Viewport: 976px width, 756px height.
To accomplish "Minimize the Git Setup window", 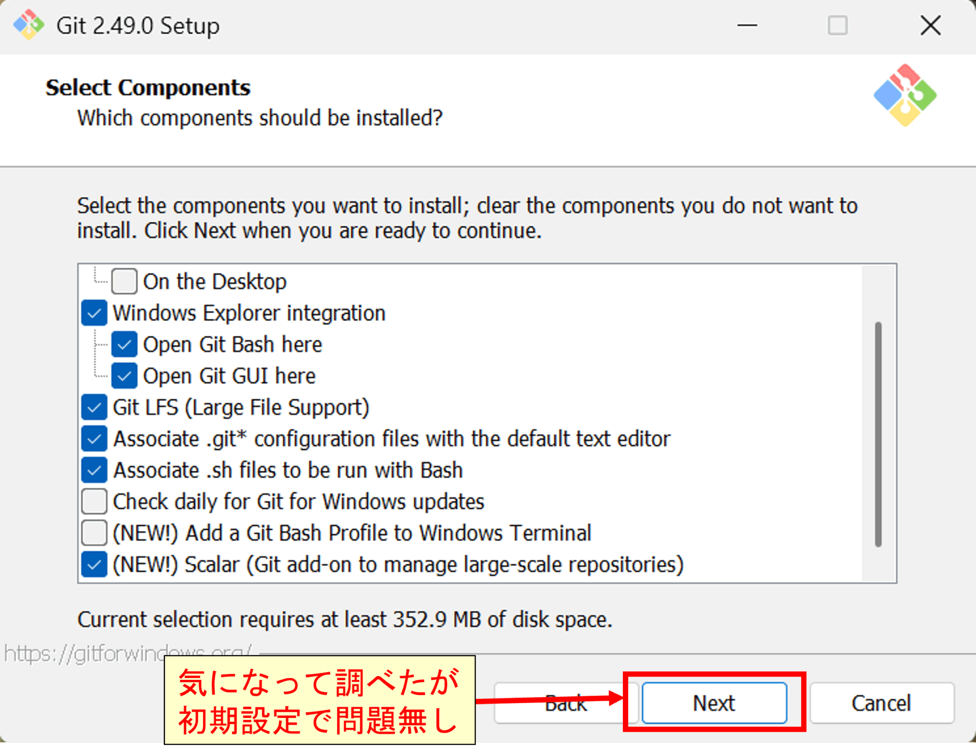I will click(x=746, y=25).
